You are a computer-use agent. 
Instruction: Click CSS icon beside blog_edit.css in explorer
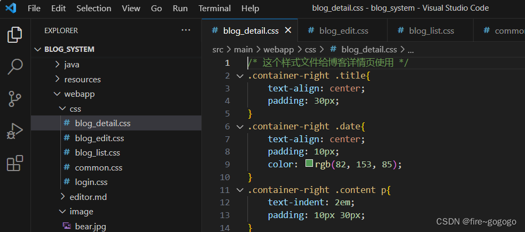[x=67, y=138]
